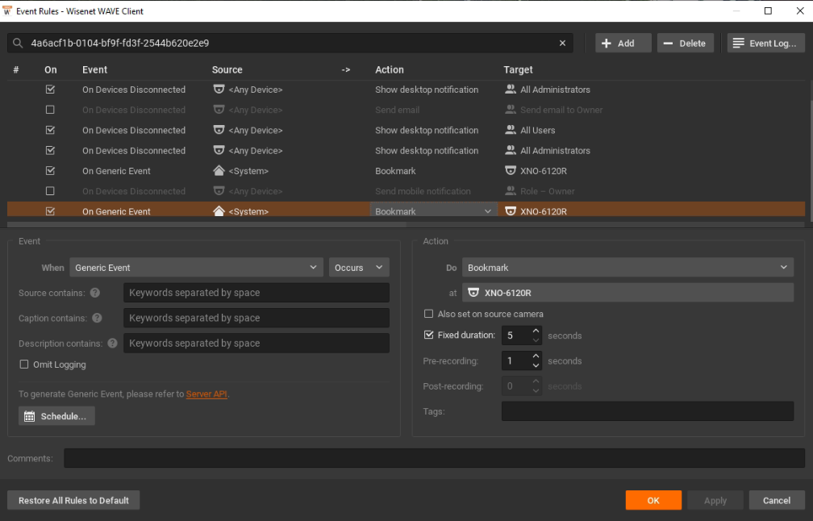Click the Fixed duration number field

point(516,336)
